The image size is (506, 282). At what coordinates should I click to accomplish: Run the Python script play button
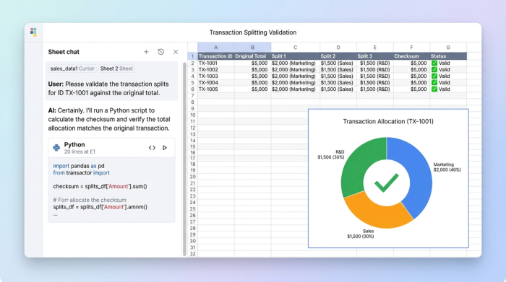click(x=165, y=148)
